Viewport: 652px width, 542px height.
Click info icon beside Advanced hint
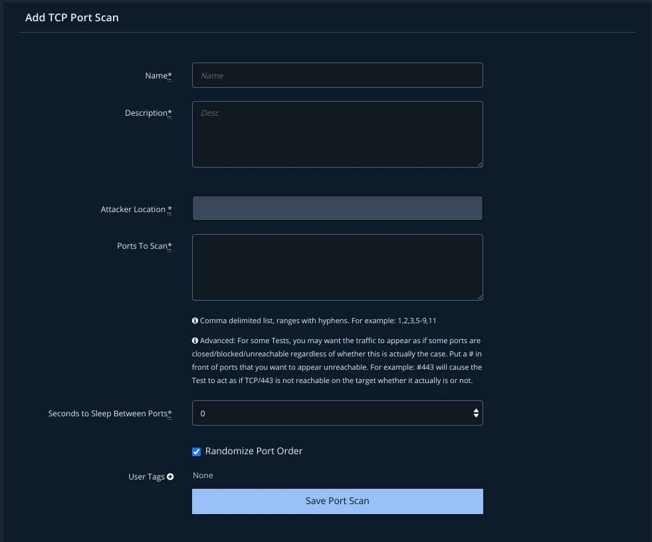point(195,340)
